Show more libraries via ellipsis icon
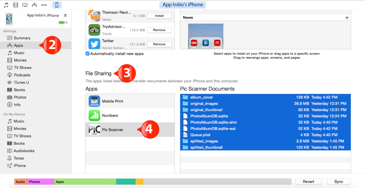Image resolution: width=365 pixels, height=188 pixels. point(44,5)
